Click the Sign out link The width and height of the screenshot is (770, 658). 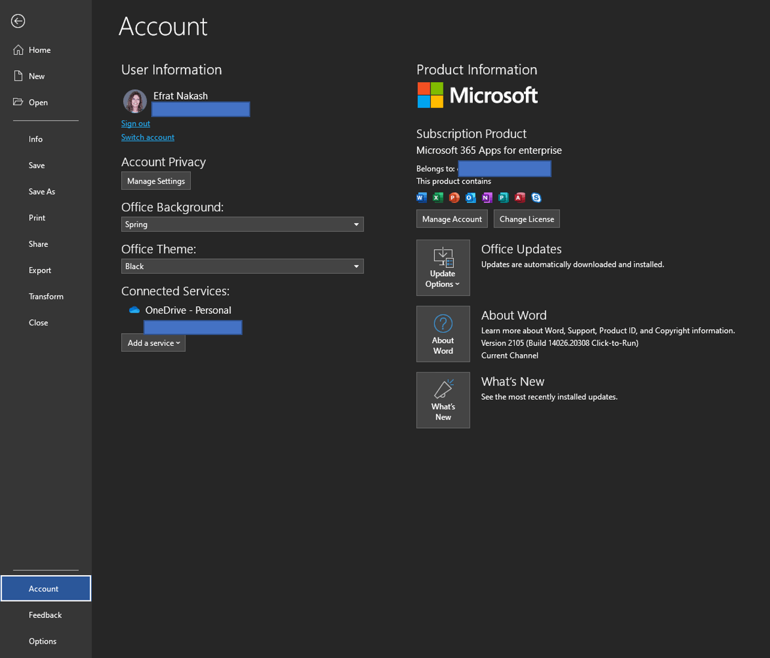click(x=136, y=124)
